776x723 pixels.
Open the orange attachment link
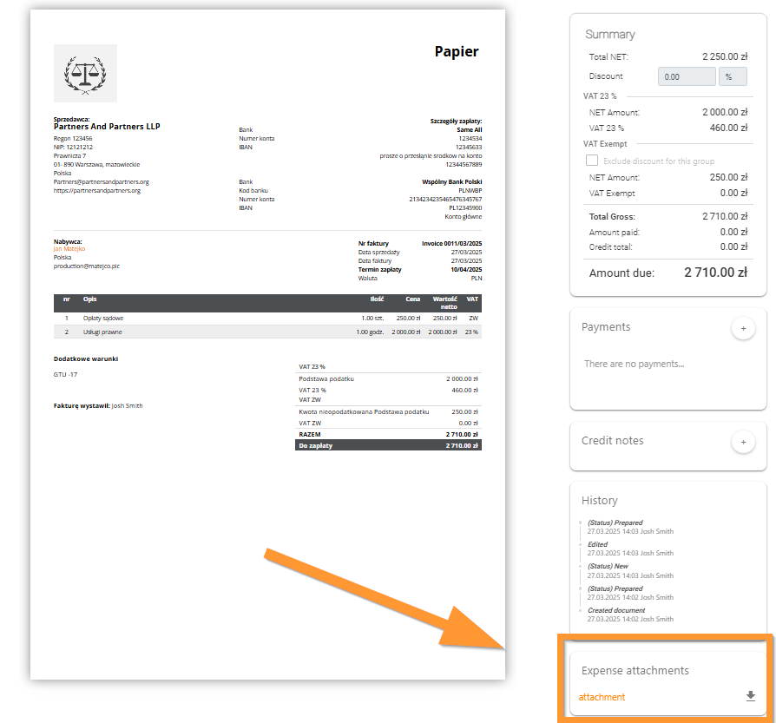coord(602,697)
